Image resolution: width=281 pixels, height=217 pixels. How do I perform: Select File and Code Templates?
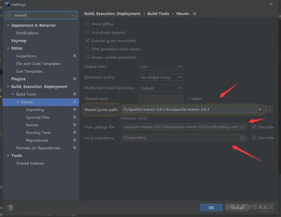click(38, 63)
